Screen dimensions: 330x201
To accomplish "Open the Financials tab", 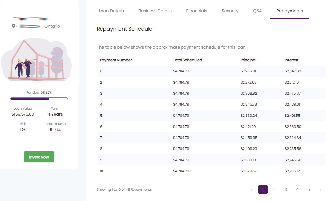I will coord(196,11).
